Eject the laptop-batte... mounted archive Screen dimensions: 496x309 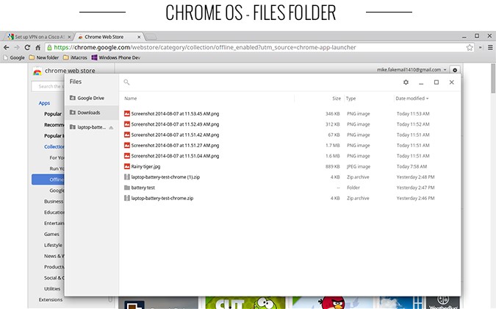click(111, 127)
